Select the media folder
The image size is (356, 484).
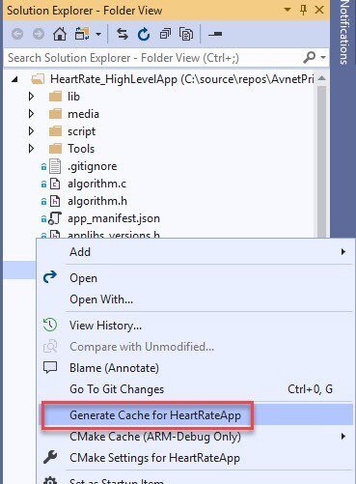pyautogui.click(x=83, y=114)
